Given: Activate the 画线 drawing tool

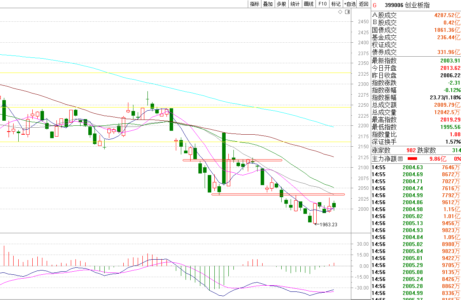Looking at the screenshot, I should point(309,4).
